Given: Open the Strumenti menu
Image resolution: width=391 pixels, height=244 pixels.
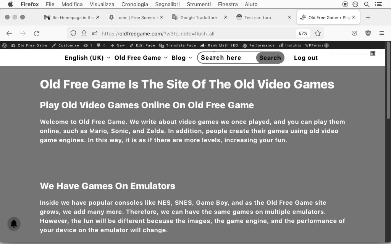Looking at the screenshot, I should point(199,4).
